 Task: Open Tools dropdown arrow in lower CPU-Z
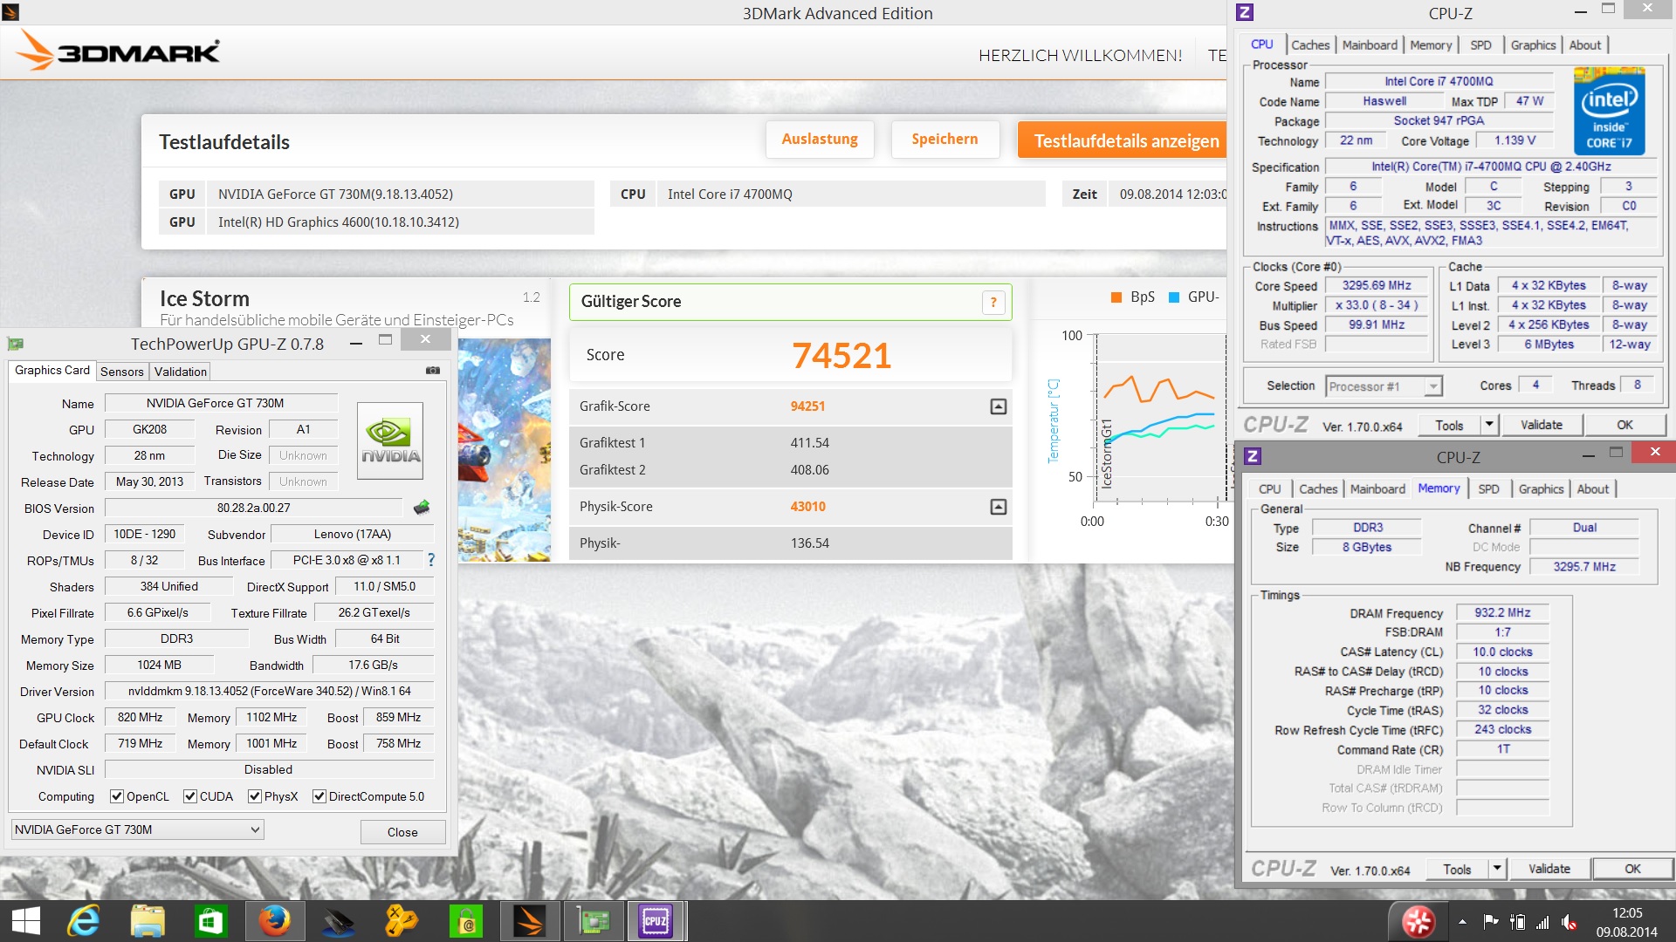tap(1498, 869)
